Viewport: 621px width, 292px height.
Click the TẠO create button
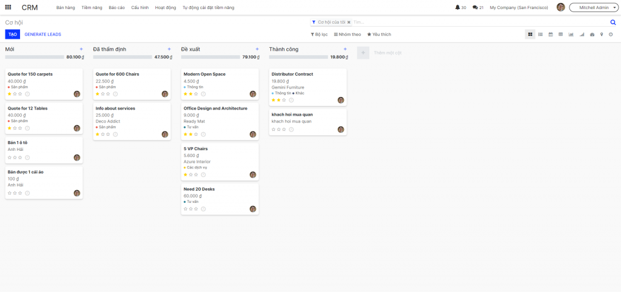click(x=13, y=35)
